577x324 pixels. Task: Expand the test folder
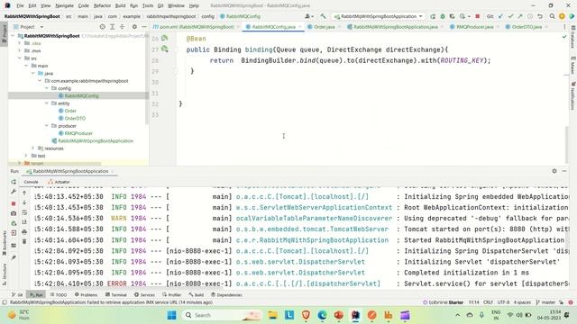pos(26,156)
